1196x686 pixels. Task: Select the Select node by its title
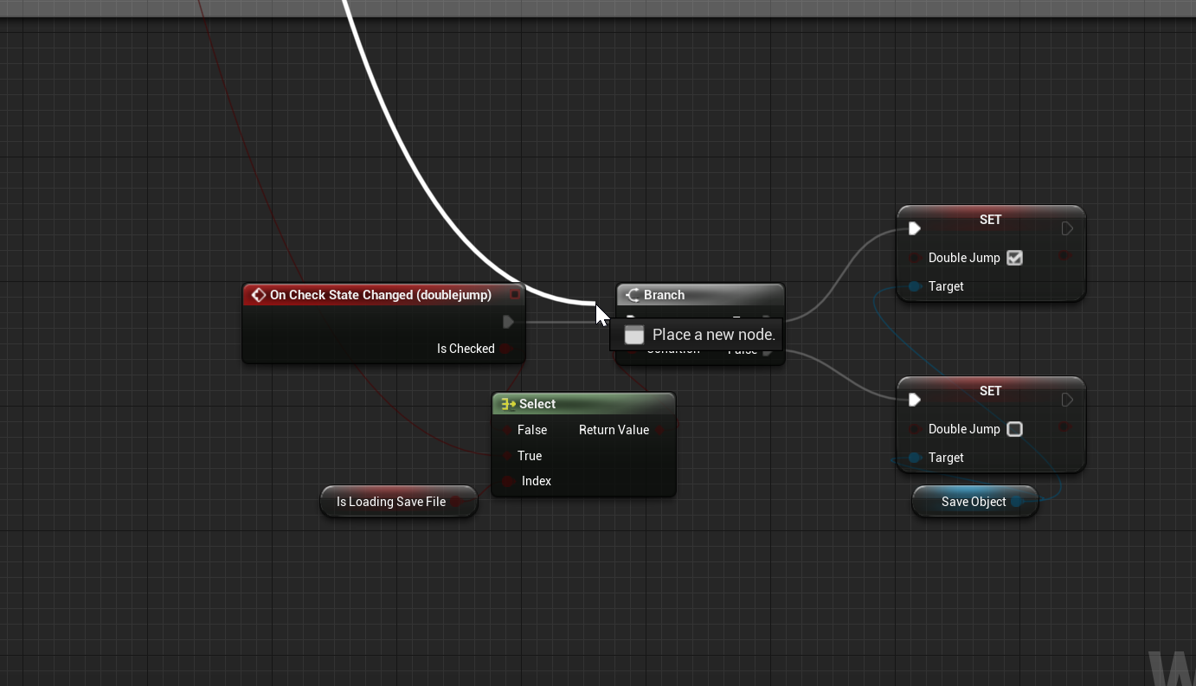point(537,404)
